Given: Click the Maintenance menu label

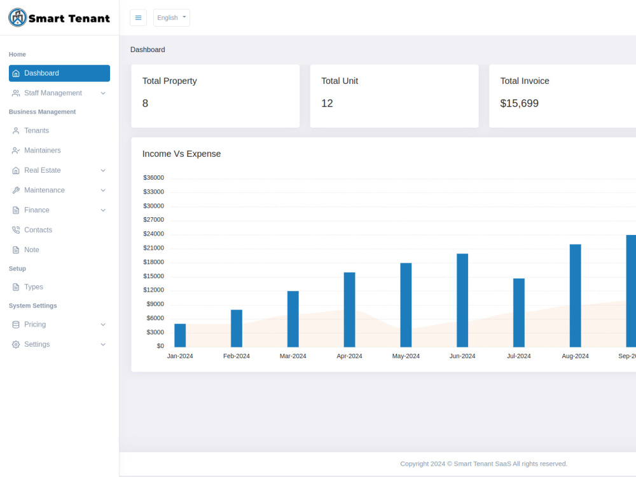Looking at the screenshot, I should click(45, 191).
